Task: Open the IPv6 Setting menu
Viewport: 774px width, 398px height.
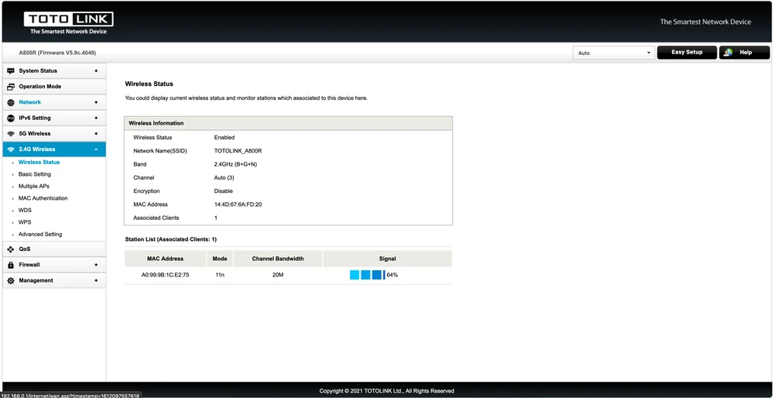Action: (54, 118)
